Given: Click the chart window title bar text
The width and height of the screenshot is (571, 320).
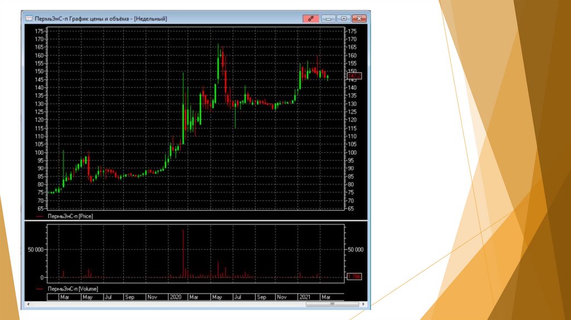Looking at the screenshot, I should [x=100, y=18].
